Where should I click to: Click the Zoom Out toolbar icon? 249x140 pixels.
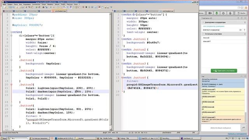[x=54, y=7]
